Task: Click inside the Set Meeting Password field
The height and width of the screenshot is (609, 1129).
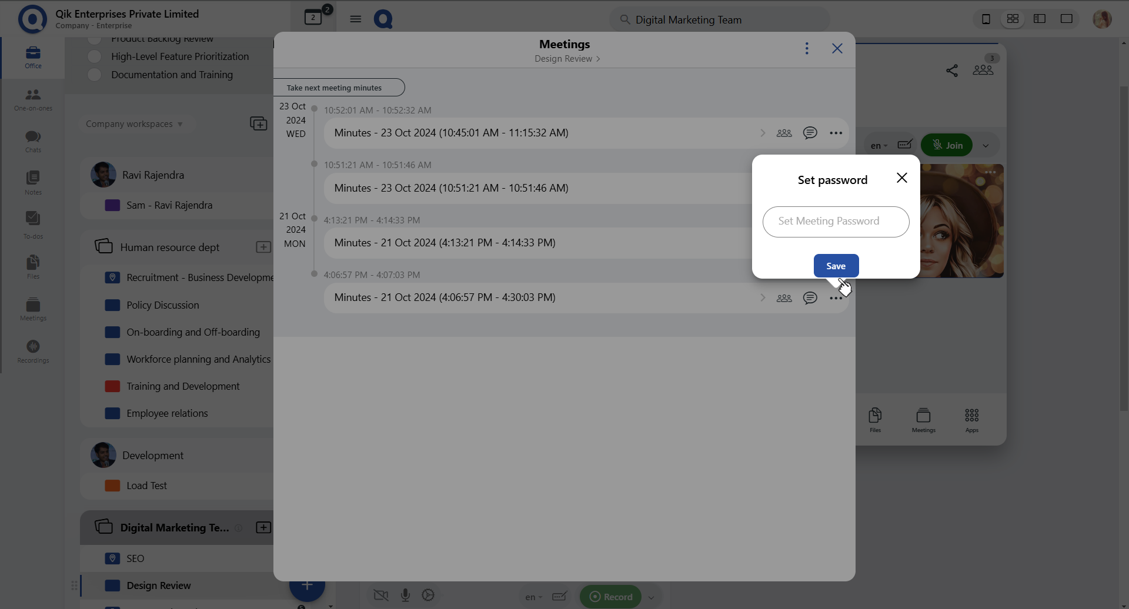Action: point(836,222)
